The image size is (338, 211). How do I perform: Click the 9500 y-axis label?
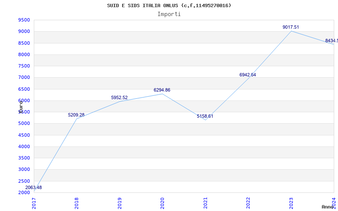(x=24, y=20)
